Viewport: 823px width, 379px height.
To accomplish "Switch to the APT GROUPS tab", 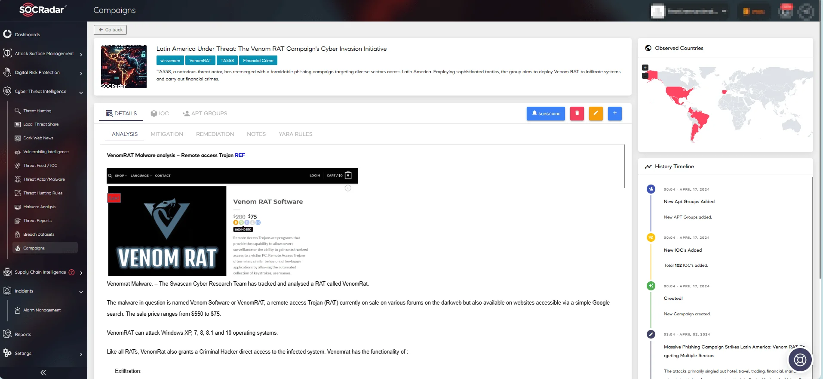I will (x=205, y=114).
